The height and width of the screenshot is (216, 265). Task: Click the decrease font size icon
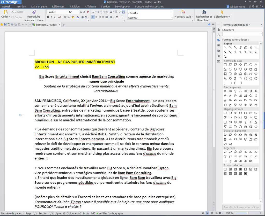point(84,12)
